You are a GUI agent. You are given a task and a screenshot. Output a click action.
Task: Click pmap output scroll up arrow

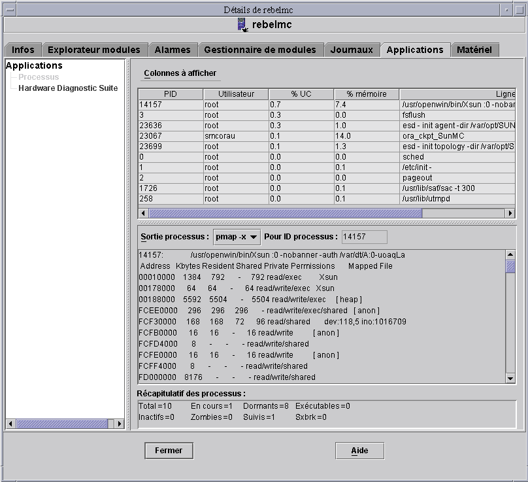510,255
